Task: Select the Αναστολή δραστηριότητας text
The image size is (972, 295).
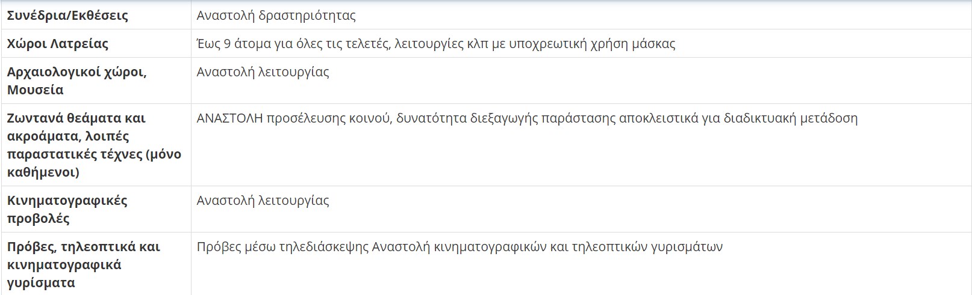Action: (276, 16)
